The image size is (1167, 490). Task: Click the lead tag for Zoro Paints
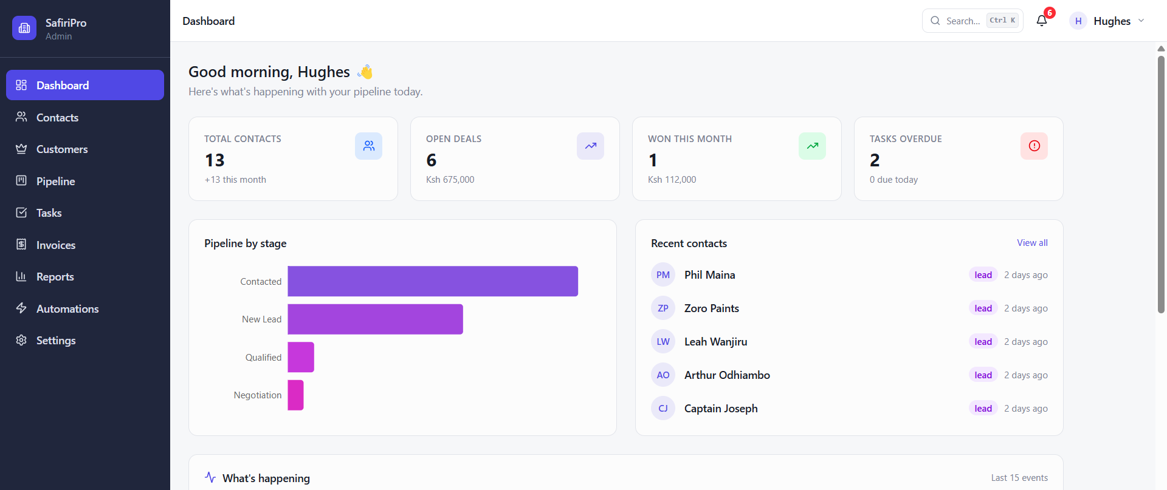[983, 308]
